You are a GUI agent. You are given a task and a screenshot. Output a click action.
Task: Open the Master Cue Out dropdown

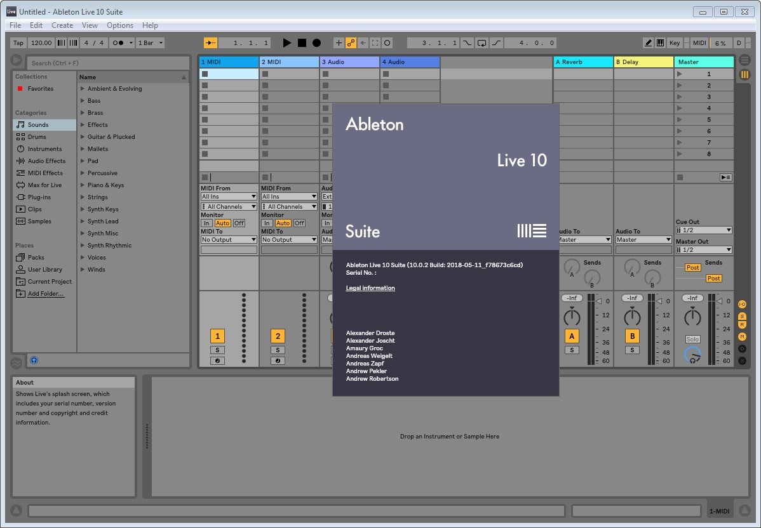(704, 230)
